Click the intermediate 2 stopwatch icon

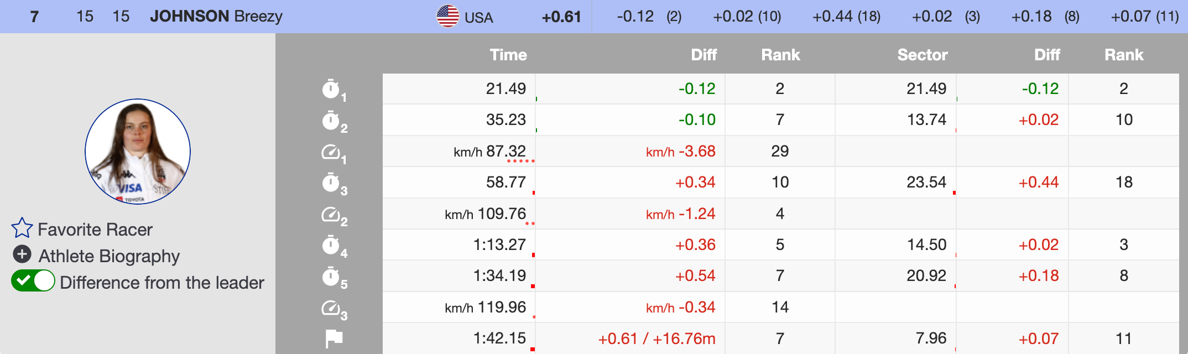pyautogui.click(x=331, y=121)
